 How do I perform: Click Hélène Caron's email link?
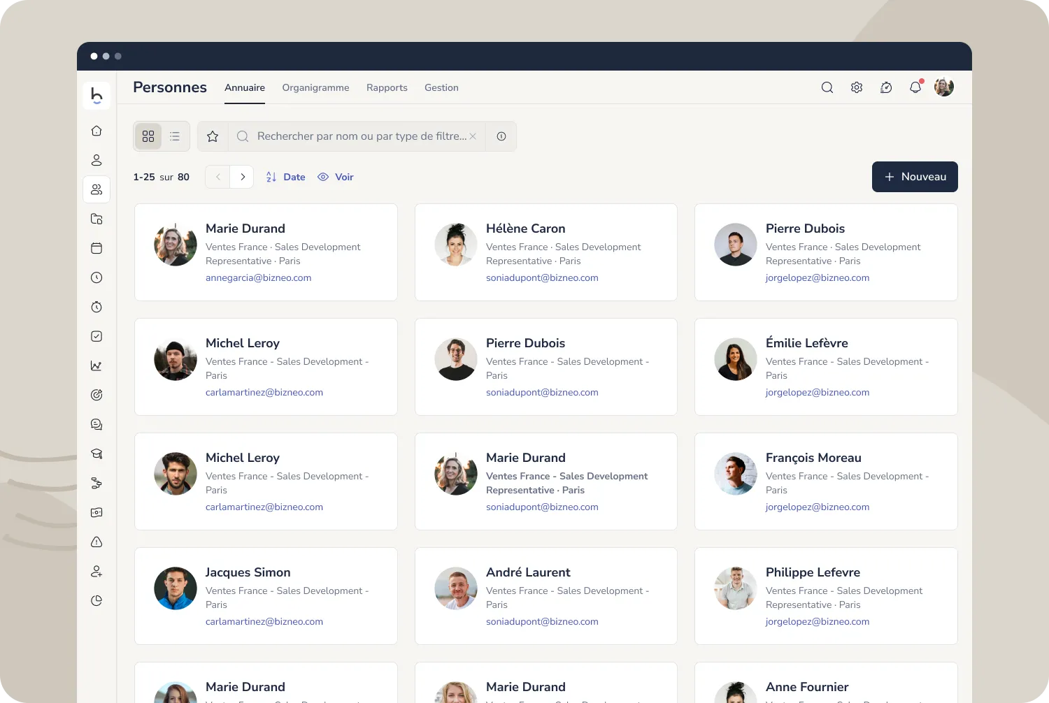click(542, 277)
